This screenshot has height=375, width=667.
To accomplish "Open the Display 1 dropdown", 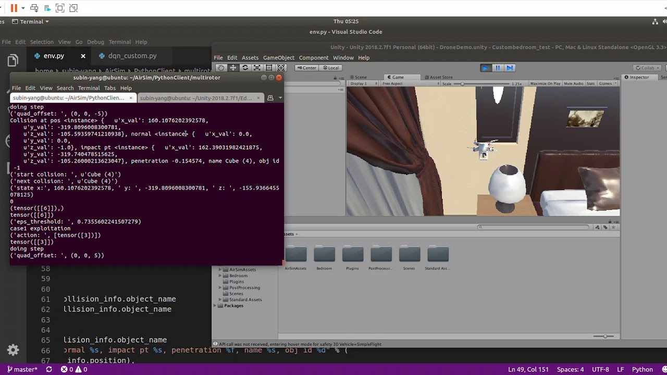I will tap(364, 83).
